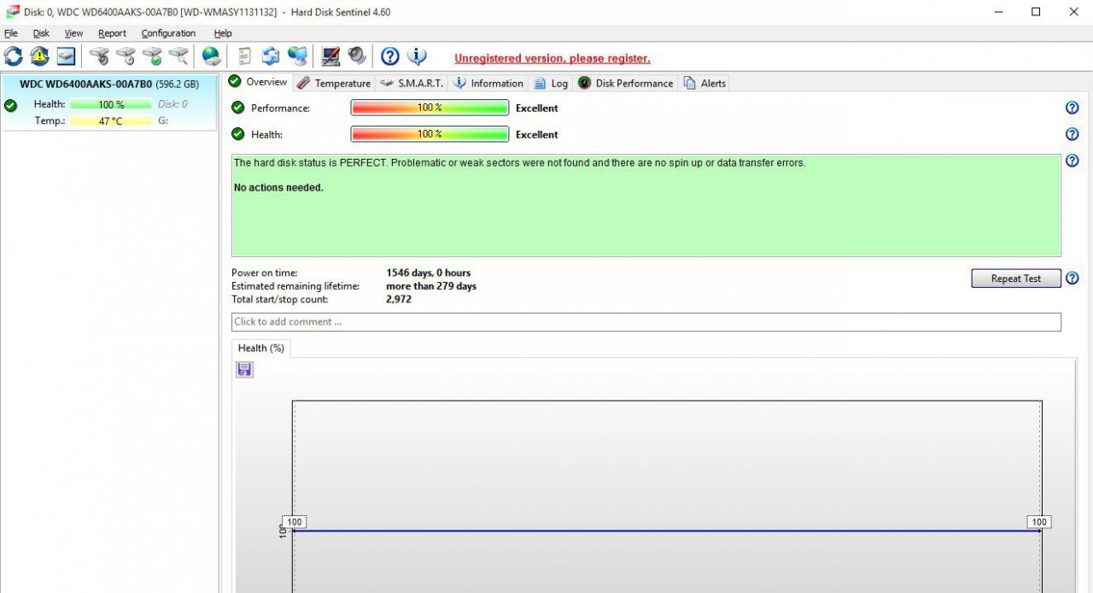The height and width of the screenshot is (593, 1093).
Task: Open the disk test with stethoscope icon
Action: [99, 56]
